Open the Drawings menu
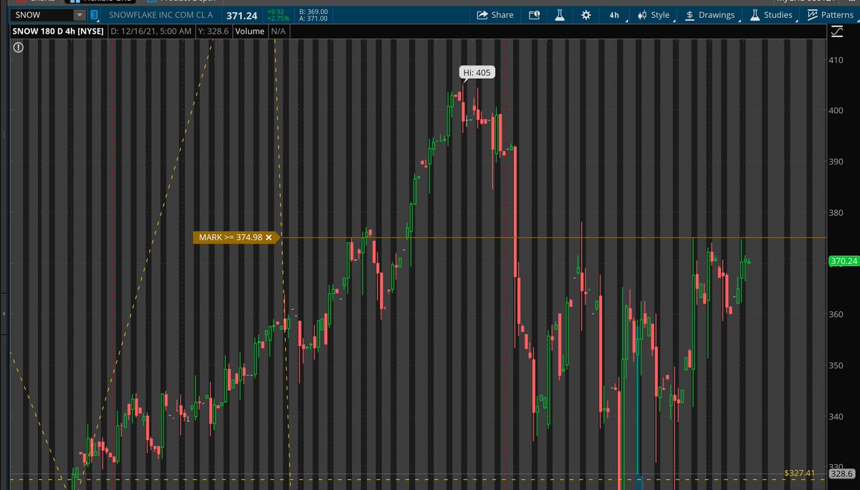The width and height of the screenshot is (860, 490). click(x=710, y=15)
